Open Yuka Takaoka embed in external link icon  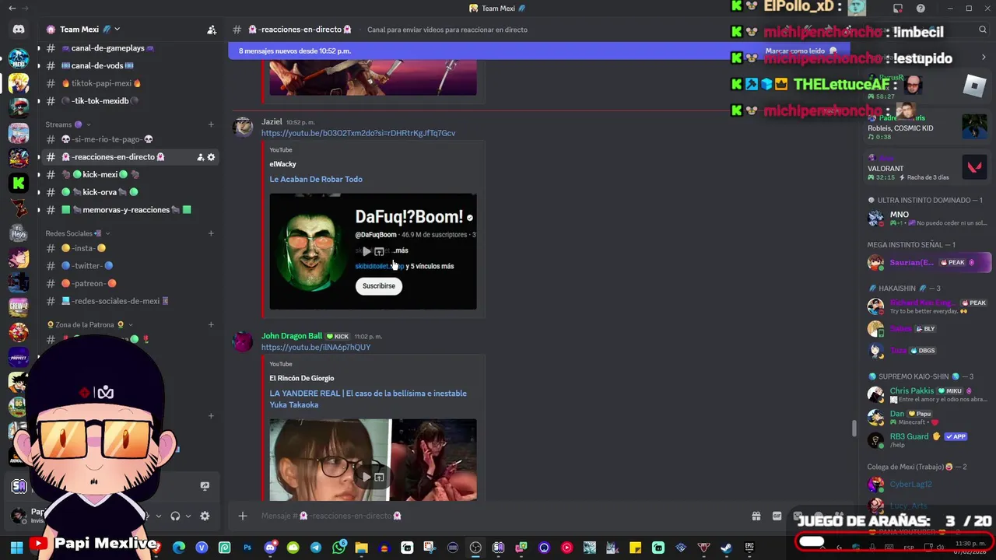[379, 477]
